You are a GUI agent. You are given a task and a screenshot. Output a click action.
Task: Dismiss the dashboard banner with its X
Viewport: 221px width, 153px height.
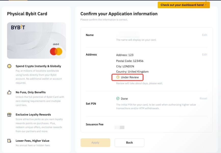pyautogui.click(x=206, y=5)
